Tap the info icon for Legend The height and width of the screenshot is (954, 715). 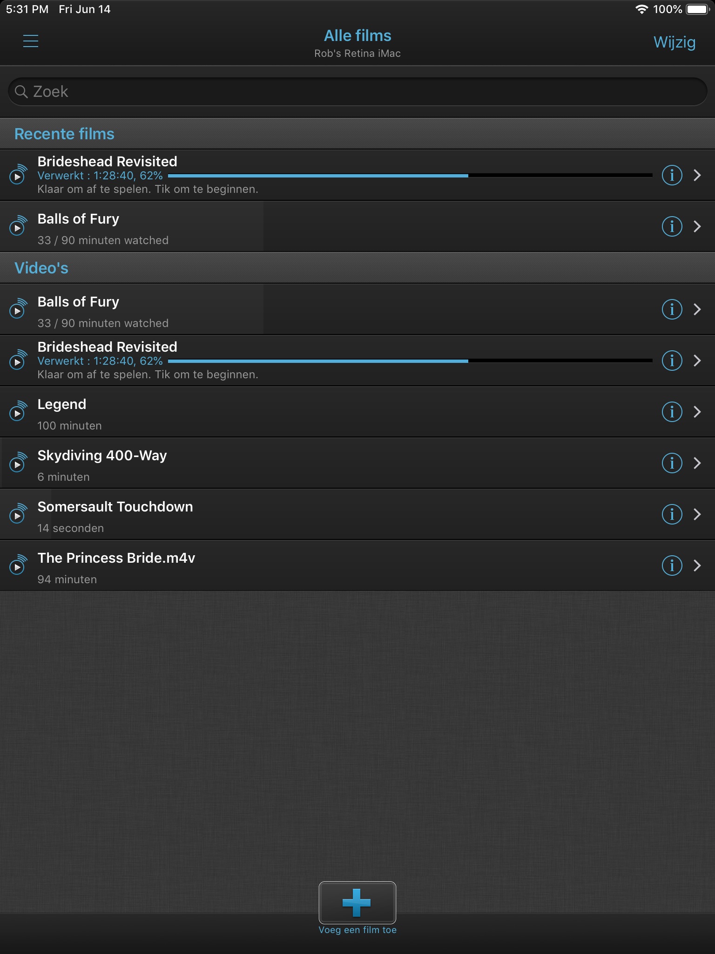672,412
